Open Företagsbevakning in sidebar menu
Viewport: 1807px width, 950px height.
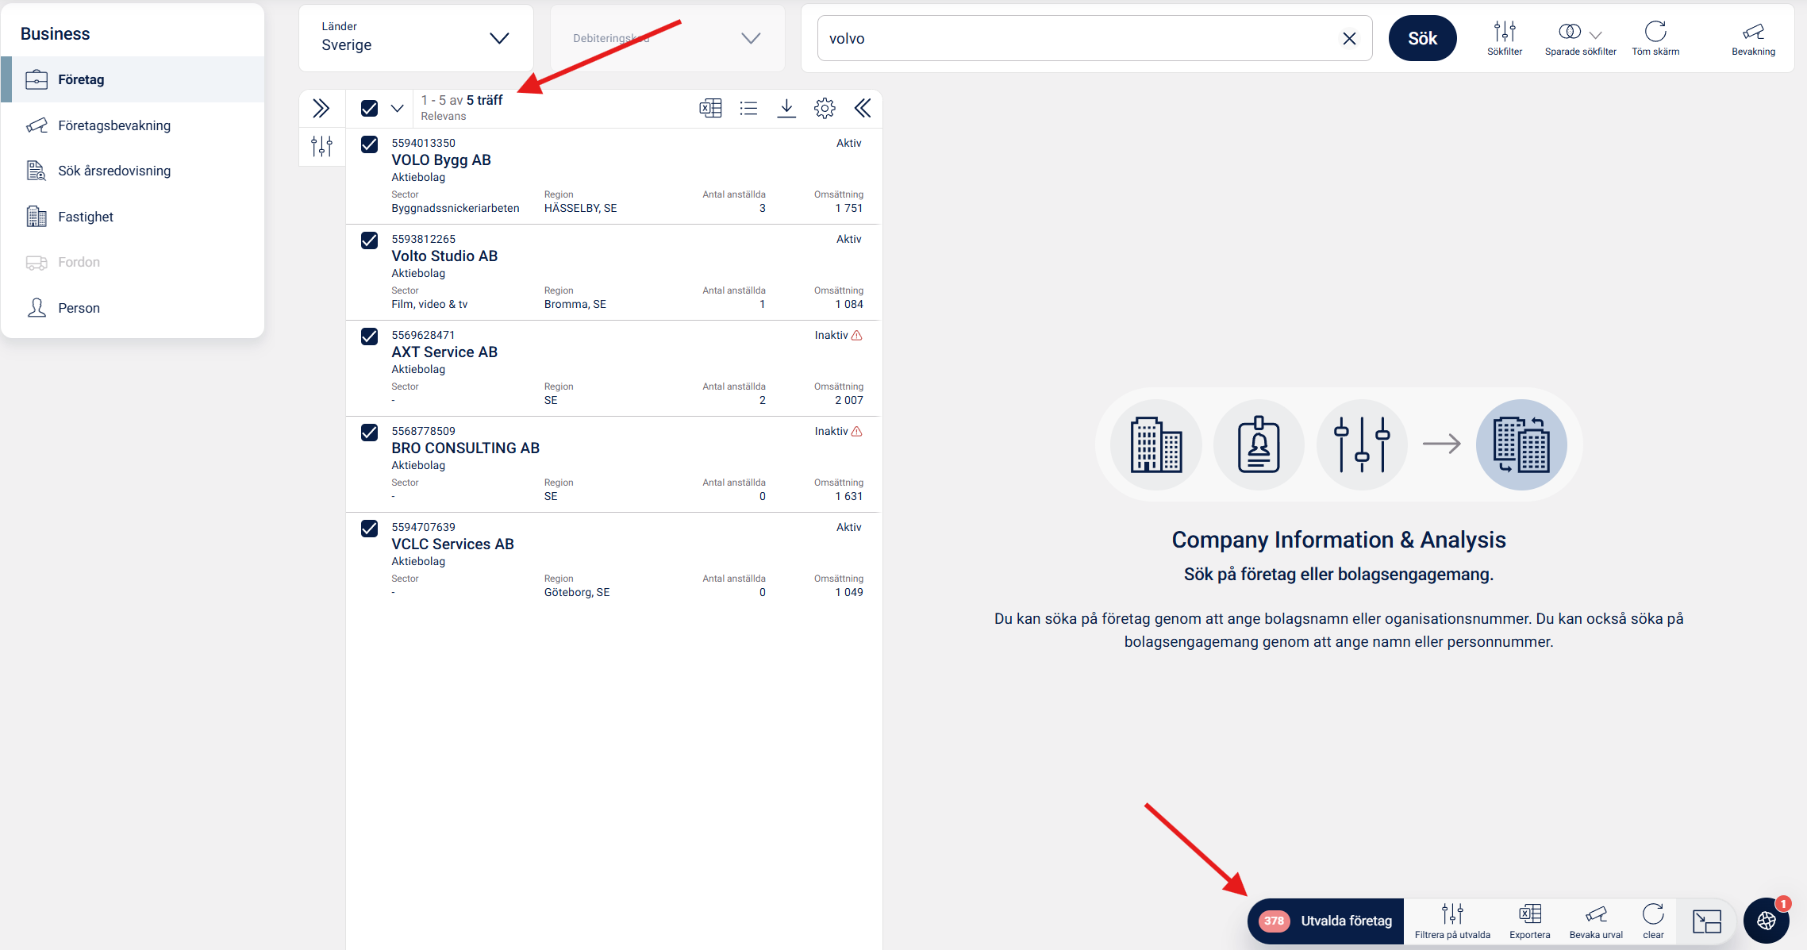pos(114,125)
